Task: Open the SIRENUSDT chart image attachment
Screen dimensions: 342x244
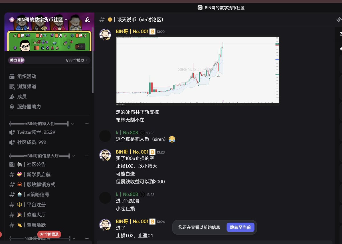Action: [x=198, y=70]
